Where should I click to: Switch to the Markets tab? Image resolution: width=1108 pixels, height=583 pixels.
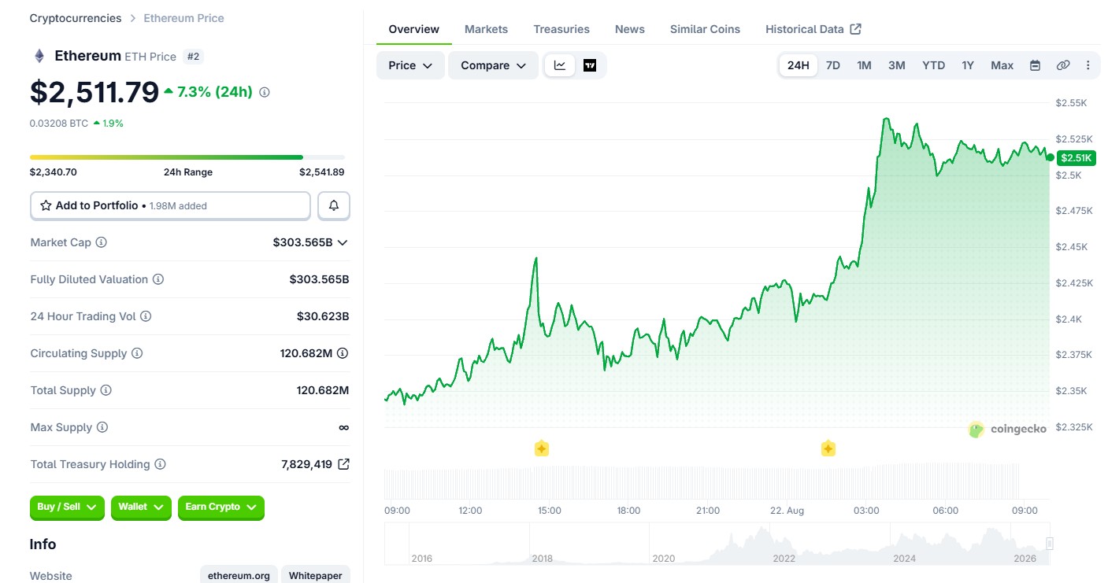486,29
